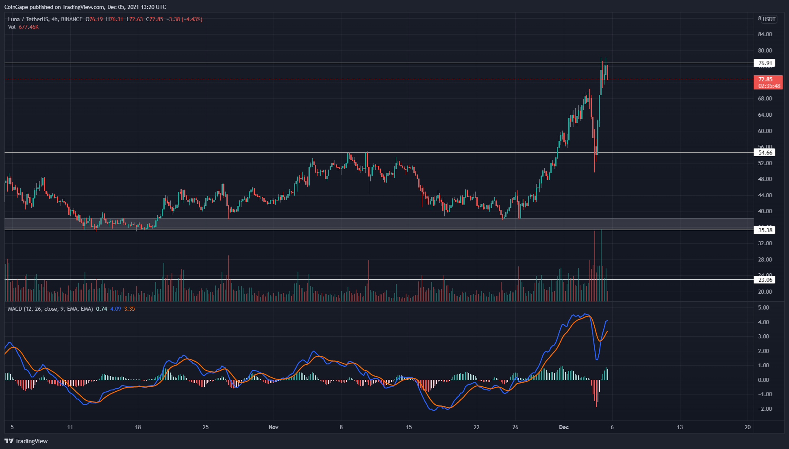
Task: Click the volume figure 677.46K
Action: coord(28,27)
